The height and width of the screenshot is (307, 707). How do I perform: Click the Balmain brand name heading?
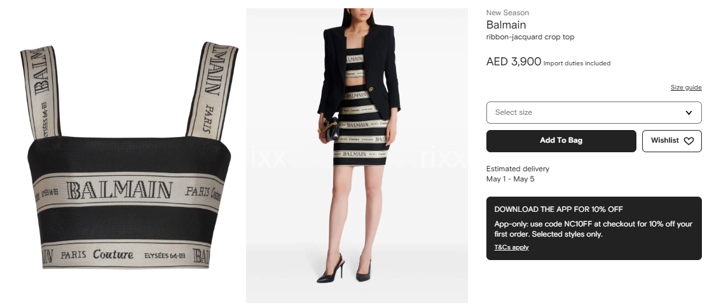click(506, 25)
